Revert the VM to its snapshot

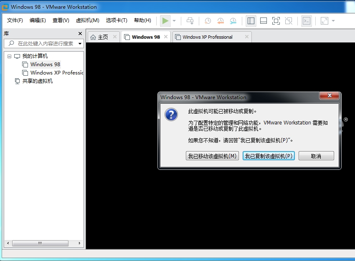[220, 20]
